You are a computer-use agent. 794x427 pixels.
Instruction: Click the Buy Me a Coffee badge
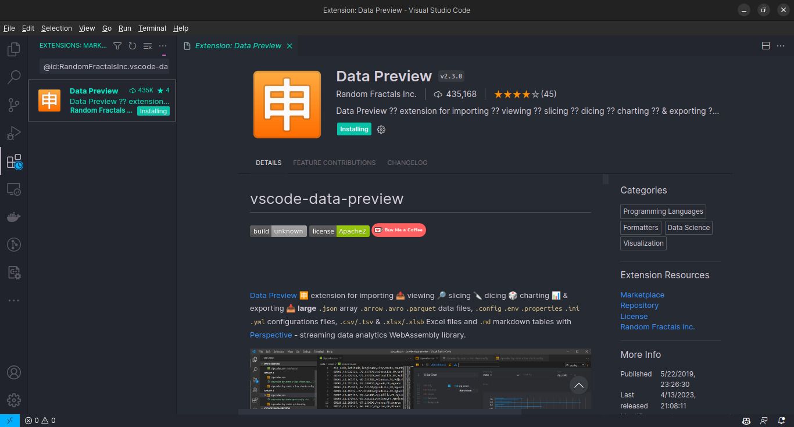click(399, 230)
